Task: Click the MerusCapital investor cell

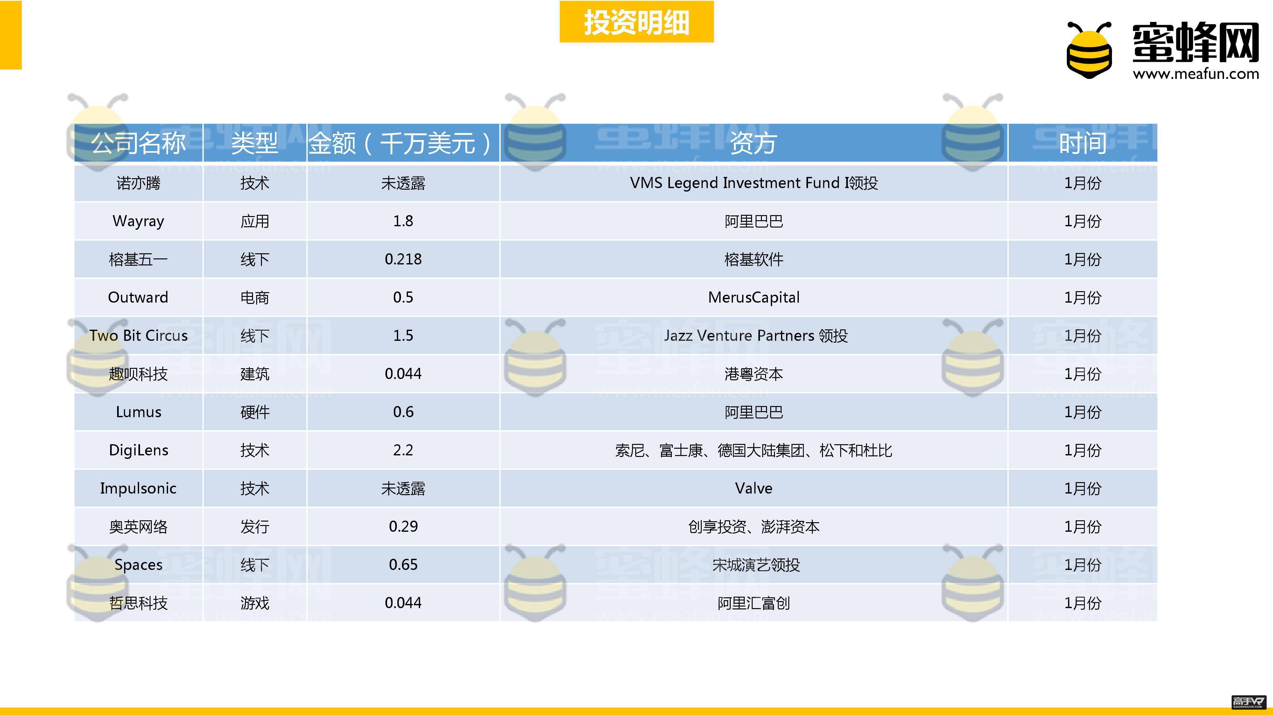Action: pos(754,298)
